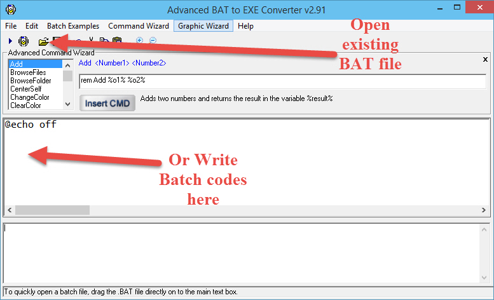This screenshot has height=300, width=494.
Task: Click the Insert CMD button
Action: point(107,103)
